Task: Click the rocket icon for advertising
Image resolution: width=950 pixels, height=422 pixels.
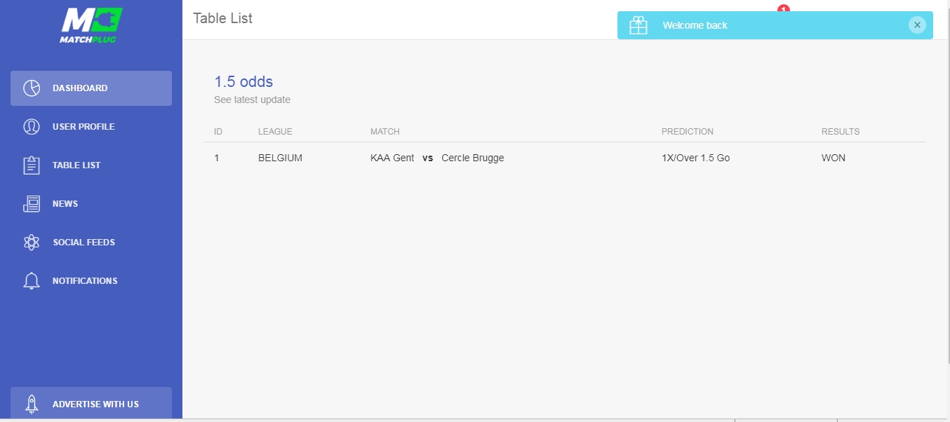Action: pyautogui.click(x=32, y=404)
